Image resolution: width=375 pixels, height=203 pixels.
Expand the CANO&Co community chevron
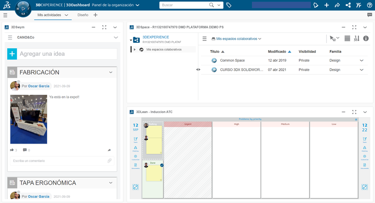click(x=116, y=37)
